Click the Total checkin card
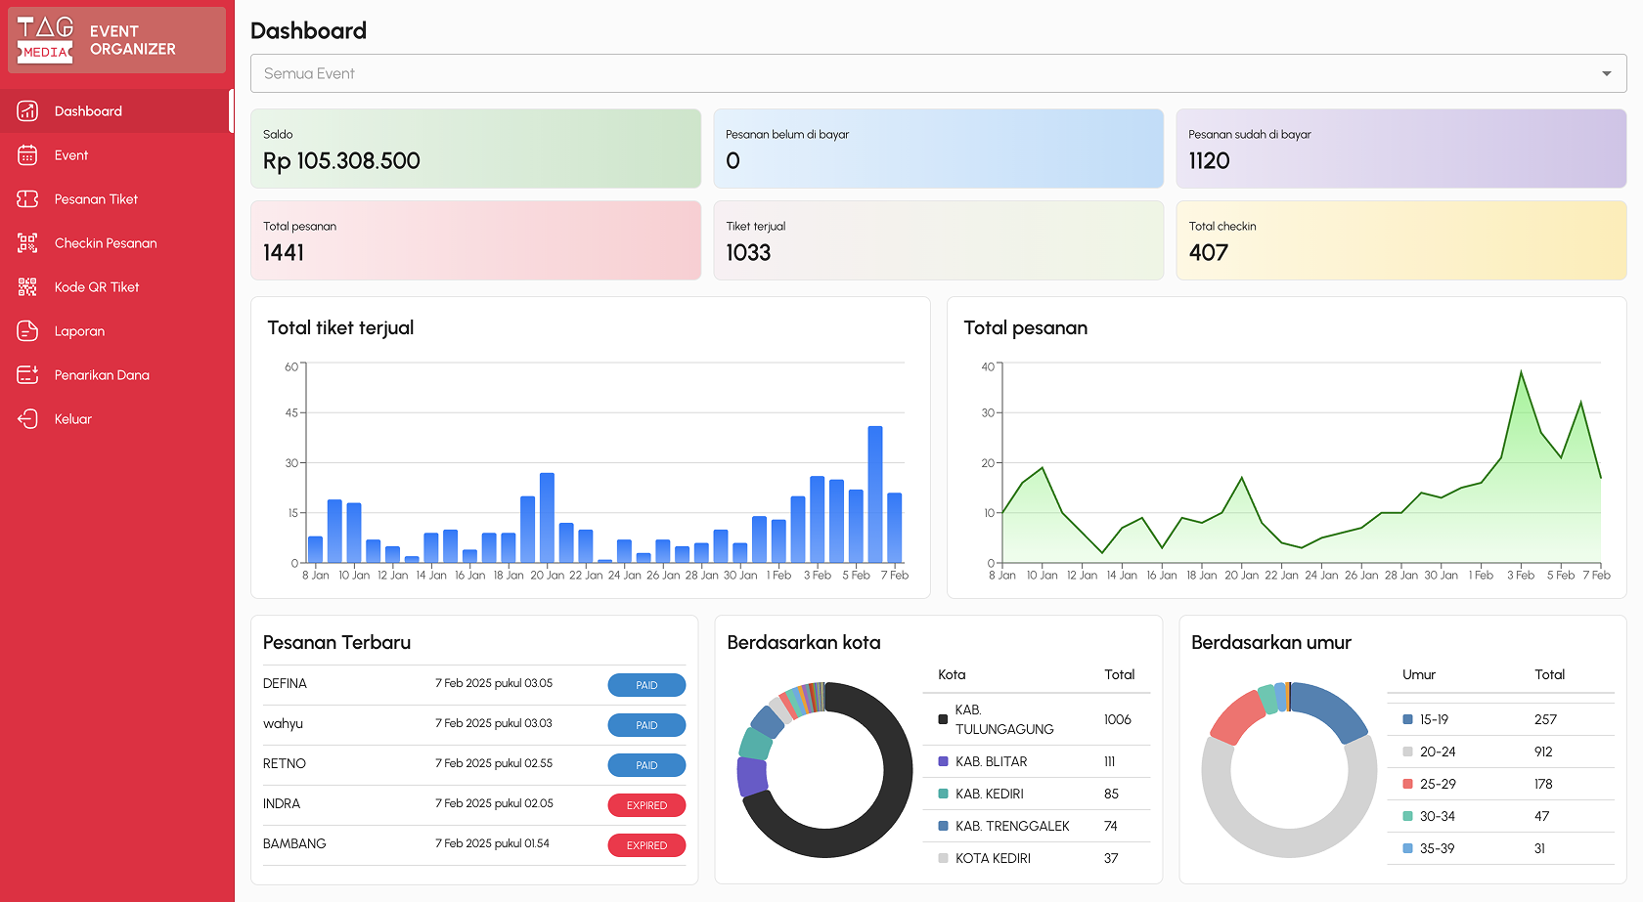 pyautogui.click(x=1400, y=240)
